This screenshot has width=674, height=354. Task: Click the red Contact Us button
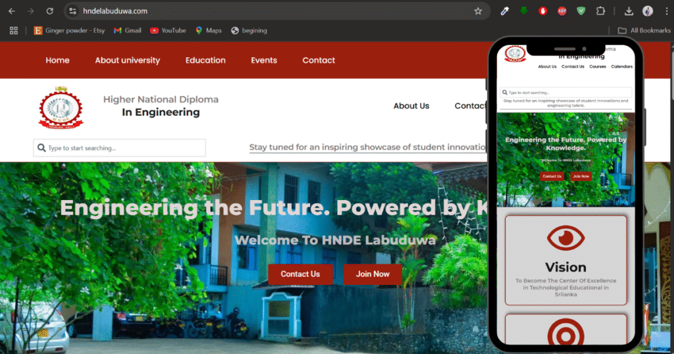point(300,274)
